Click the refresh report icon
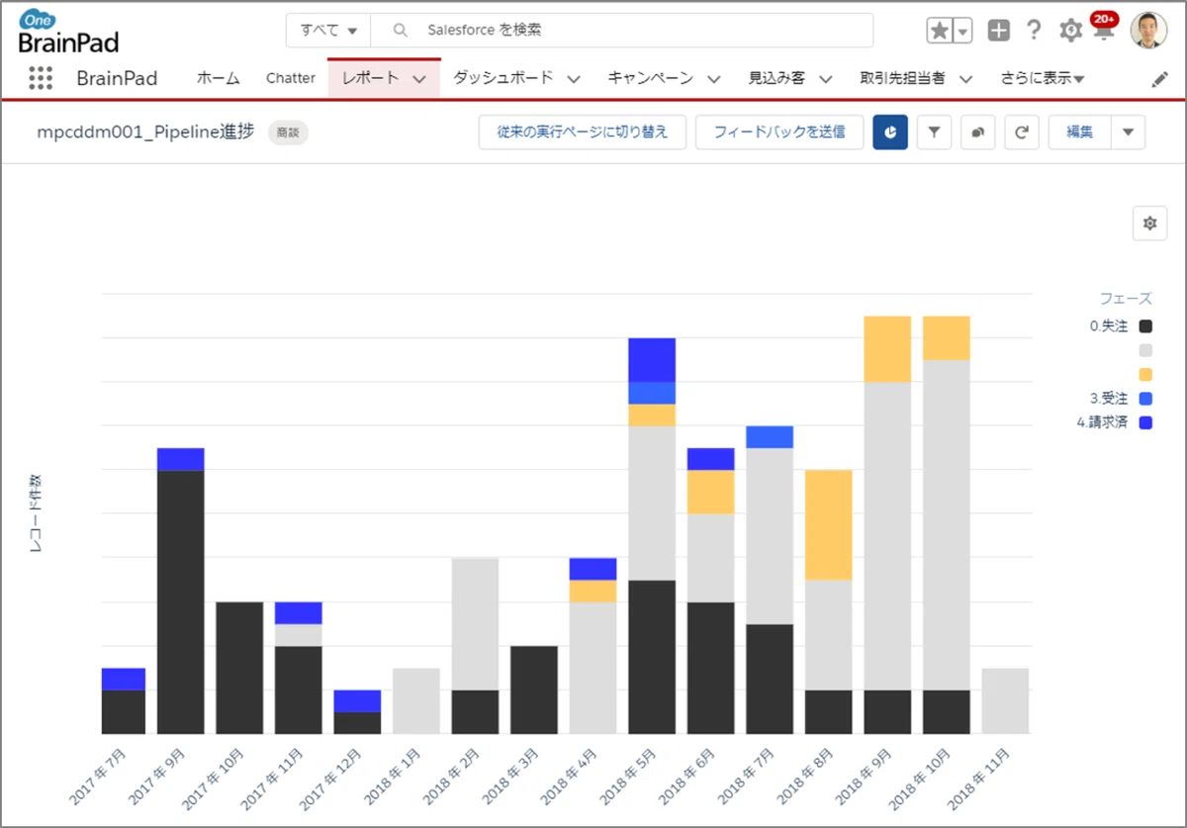Viewport: 1187px width, 828px height. 1021,132
